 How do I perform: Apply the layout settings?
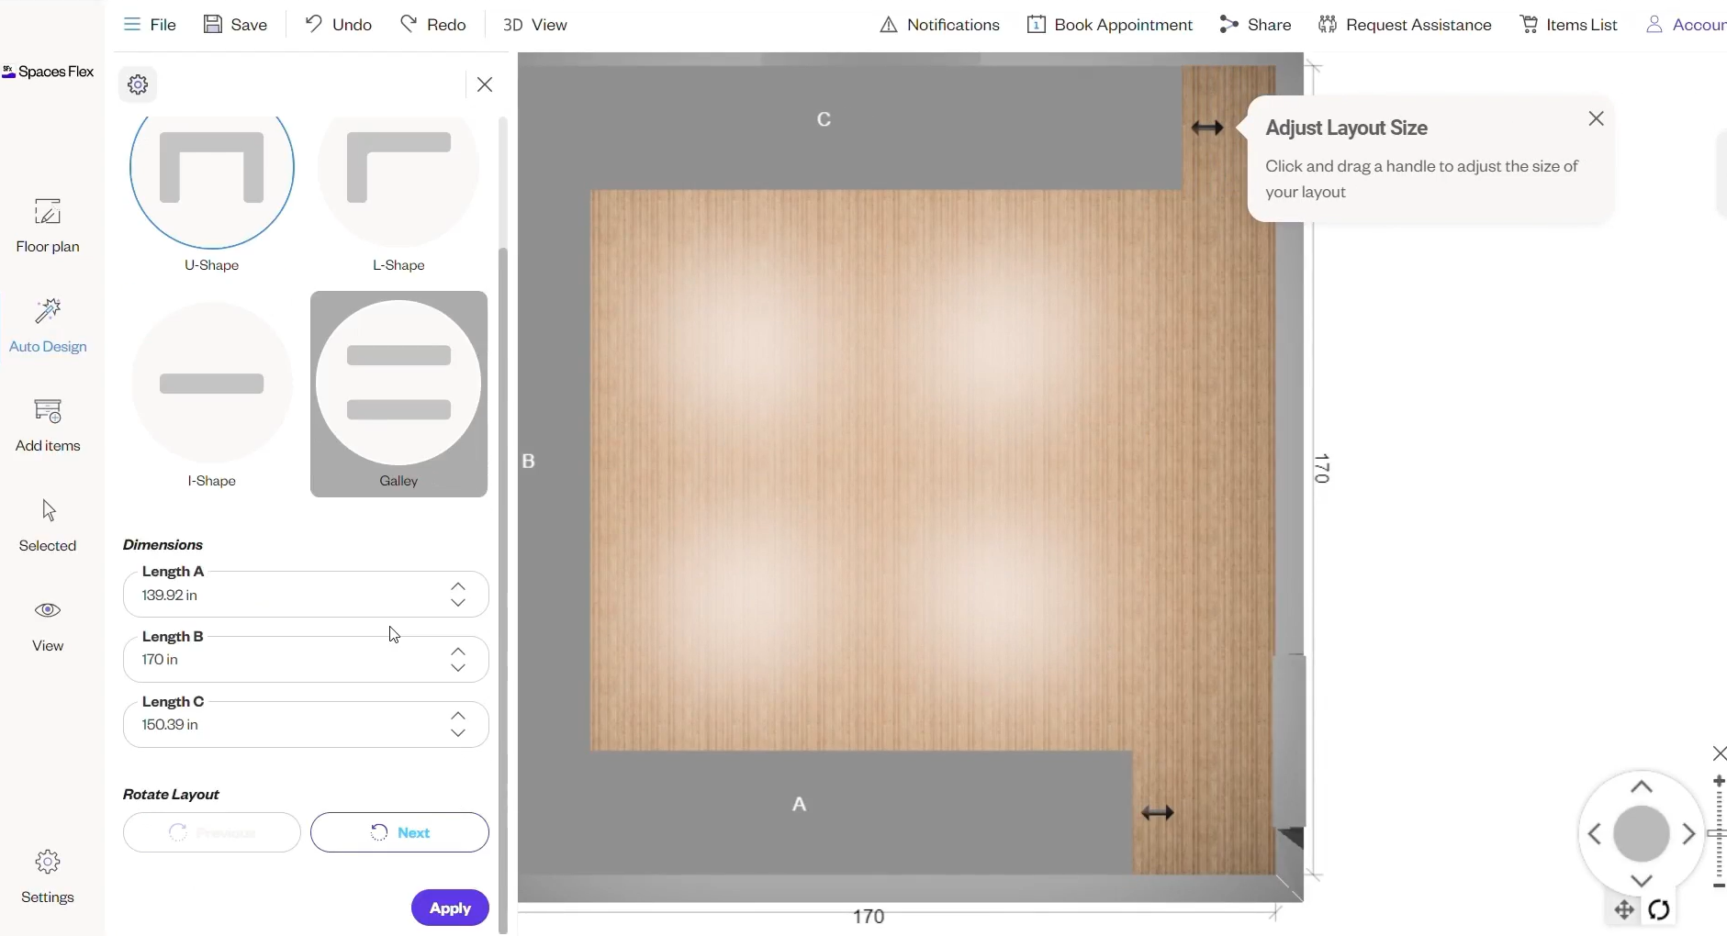coord(450,908)
